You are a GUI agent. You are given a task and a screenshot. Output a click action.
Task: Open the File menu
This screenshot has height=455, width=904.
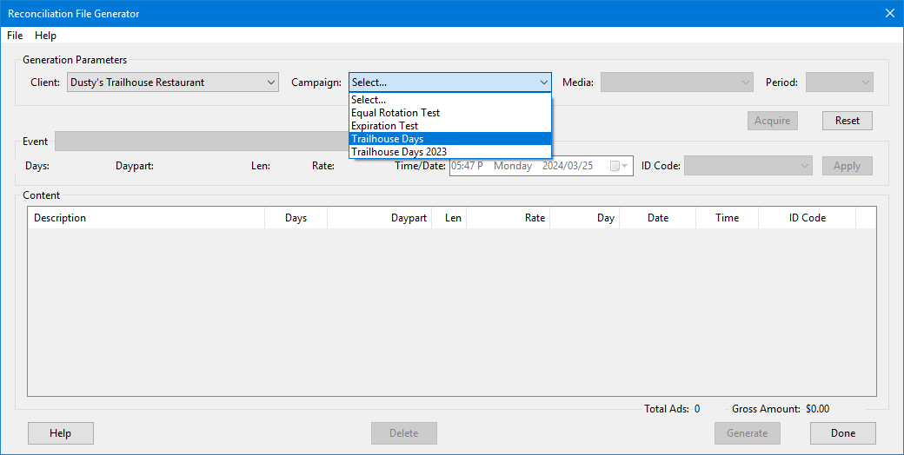(15, 36)
